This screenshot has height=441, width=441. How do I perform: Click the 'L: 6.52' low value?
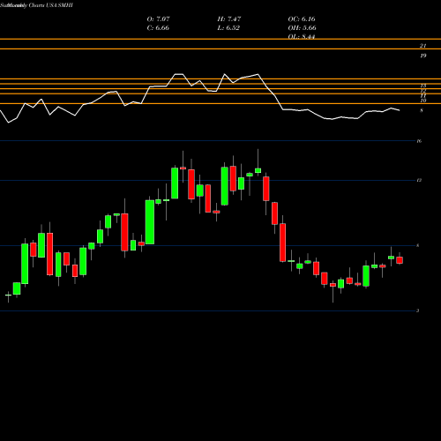click(228, 28)
